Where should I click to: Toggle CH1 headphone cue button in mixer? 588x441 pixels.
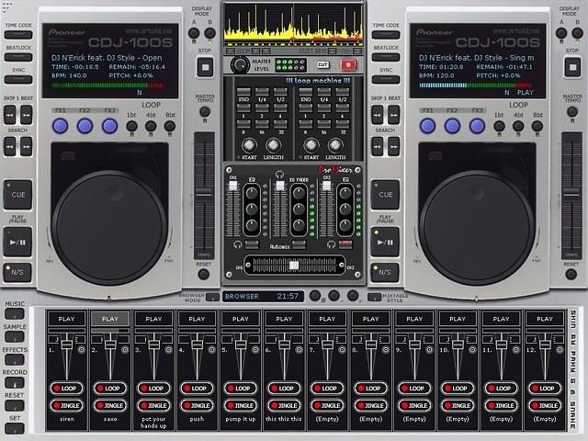click(x=252, y=245)
